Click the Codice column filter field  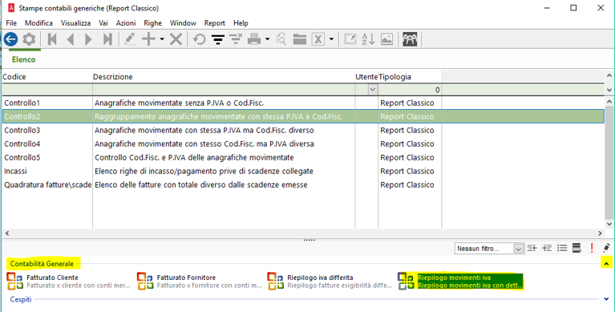coord(47,90)
